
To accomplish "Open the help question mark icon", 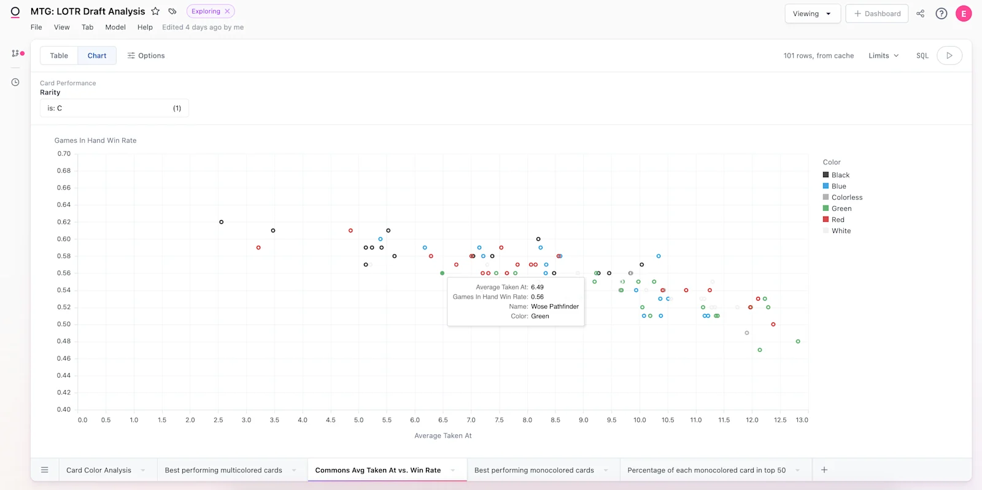I will 941,13.
